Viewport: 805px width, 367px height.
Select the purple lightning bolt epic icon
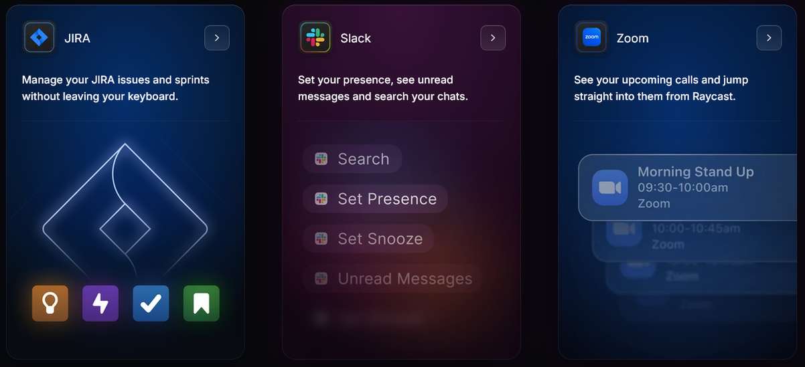click(x=100, y=303)
